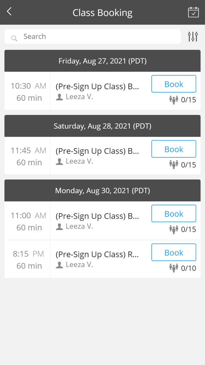Tap instructor icon on Friday class
205x365 pixels.
click(x=59, y=97)
